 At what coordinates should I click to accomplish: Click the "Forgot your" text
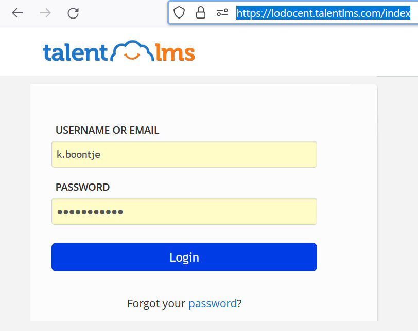coord(156,304)
